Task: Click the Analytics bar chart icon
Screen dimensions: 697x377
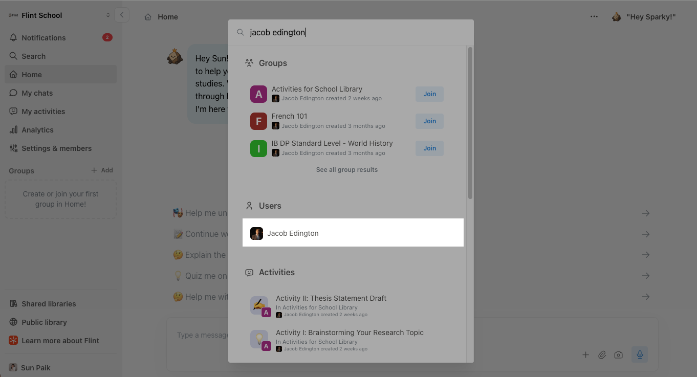Action: point(13,130)
